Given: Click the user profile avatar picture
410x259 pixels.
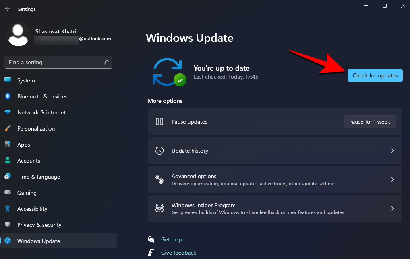Looking at the screenshot, I should click(18, 35).
